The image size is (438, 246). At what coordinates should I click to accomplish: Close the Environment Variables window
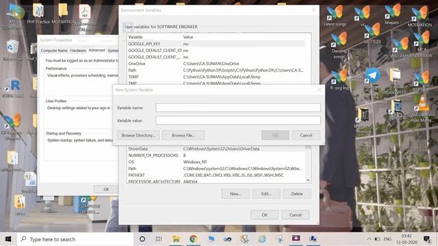[313, 10]
